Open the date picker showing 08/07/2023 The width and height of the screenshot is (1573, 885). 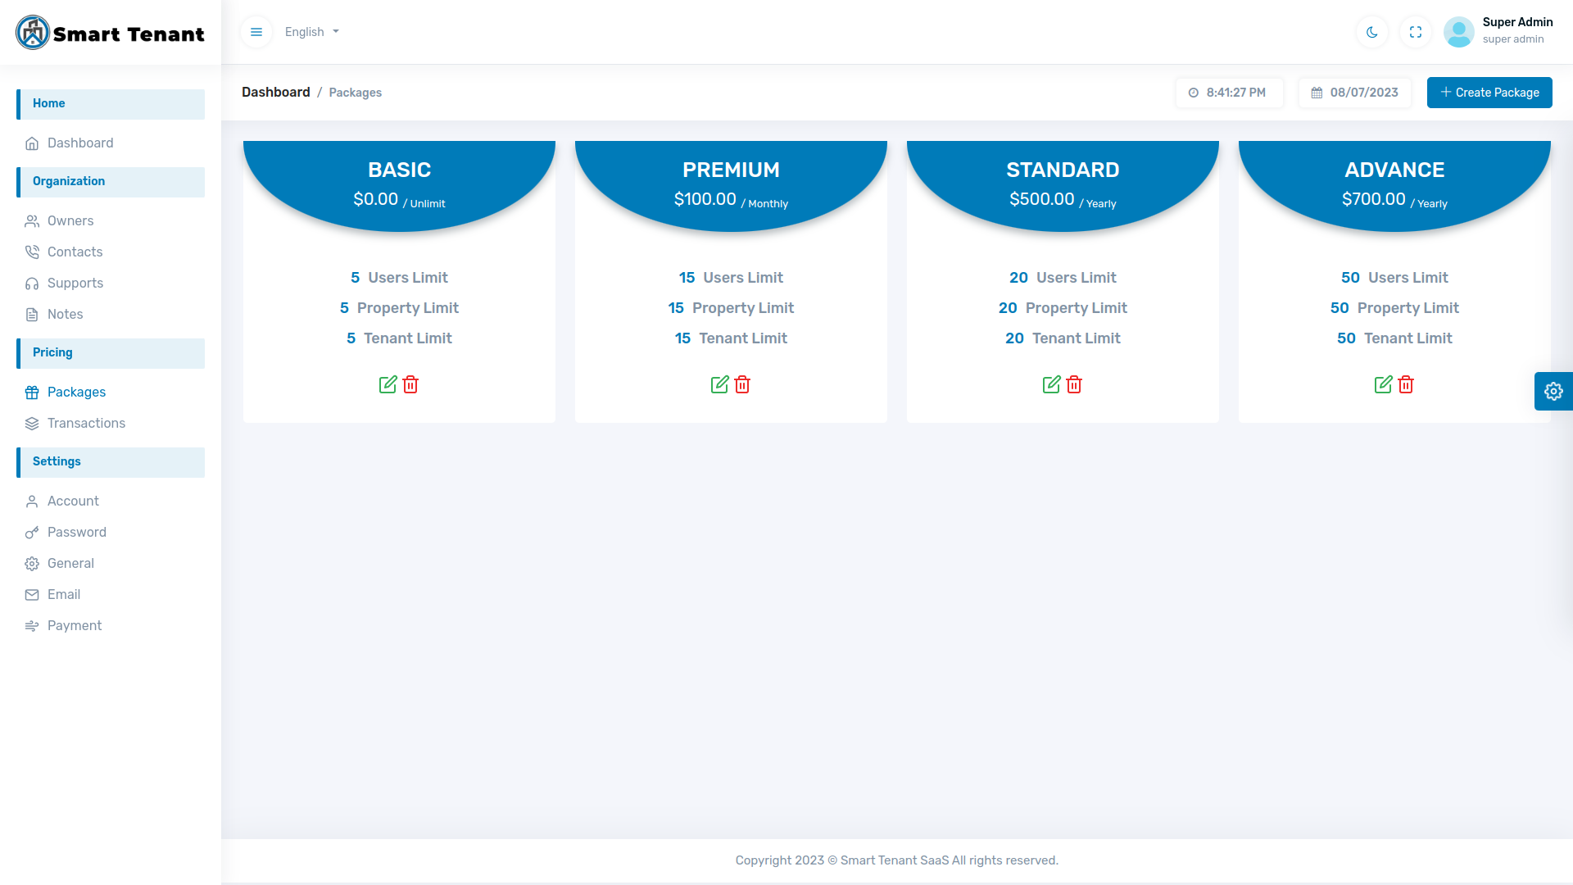(x=1353, y=93)
